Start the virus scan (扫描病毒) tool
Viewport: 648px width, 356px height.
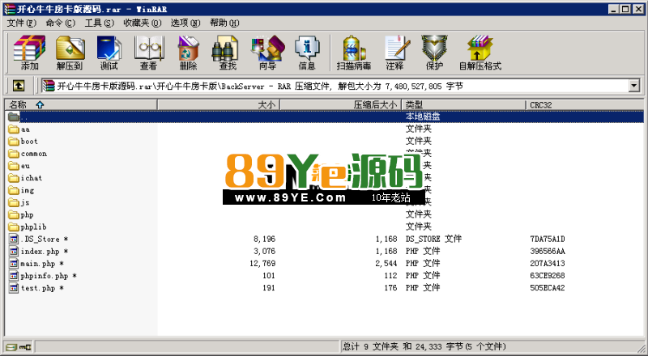coord(354,53)
